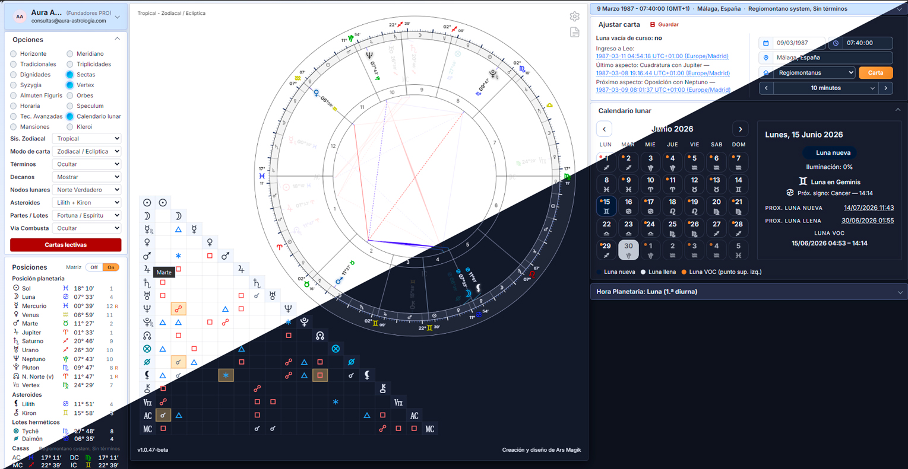Collapse the Opciones panel

pyautogui.click(x=117, y=39)
